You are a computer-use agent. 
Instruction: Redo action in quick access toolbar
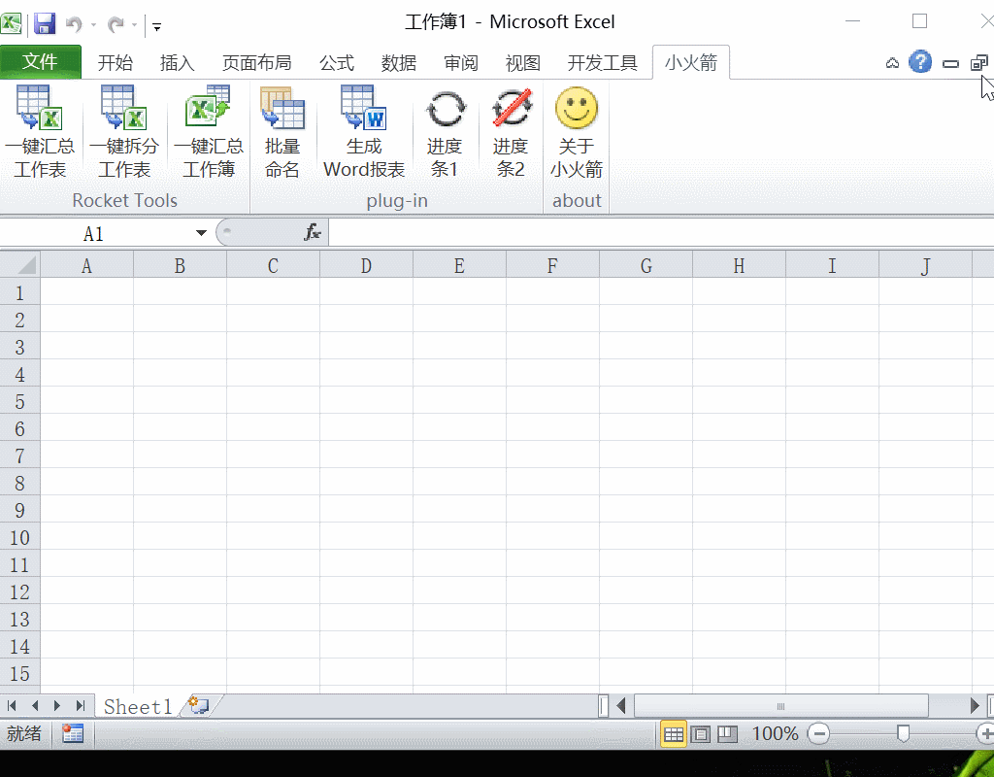pyautogui.click(x=116, y=24)
